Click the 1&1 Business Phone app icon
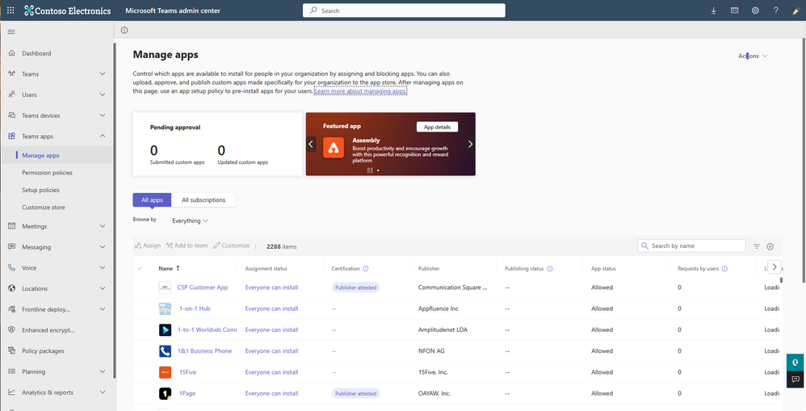 pyautogui.click(x=165, y=351)
